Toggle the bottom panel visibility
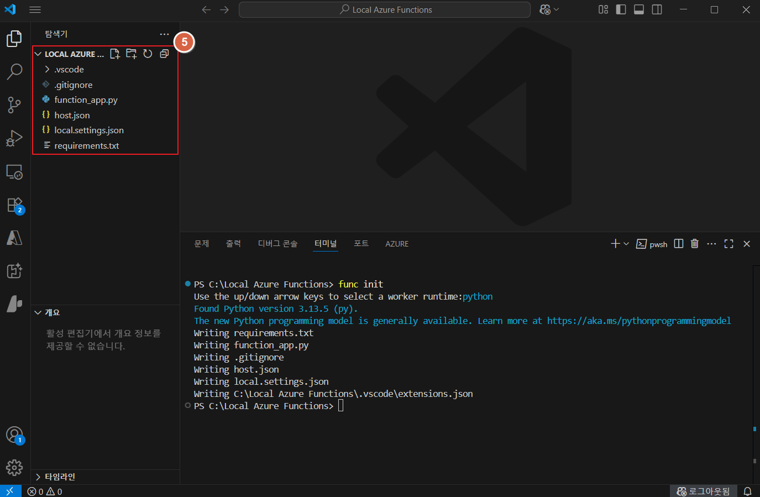Viewport: 760px width, 497px height. 639,9
